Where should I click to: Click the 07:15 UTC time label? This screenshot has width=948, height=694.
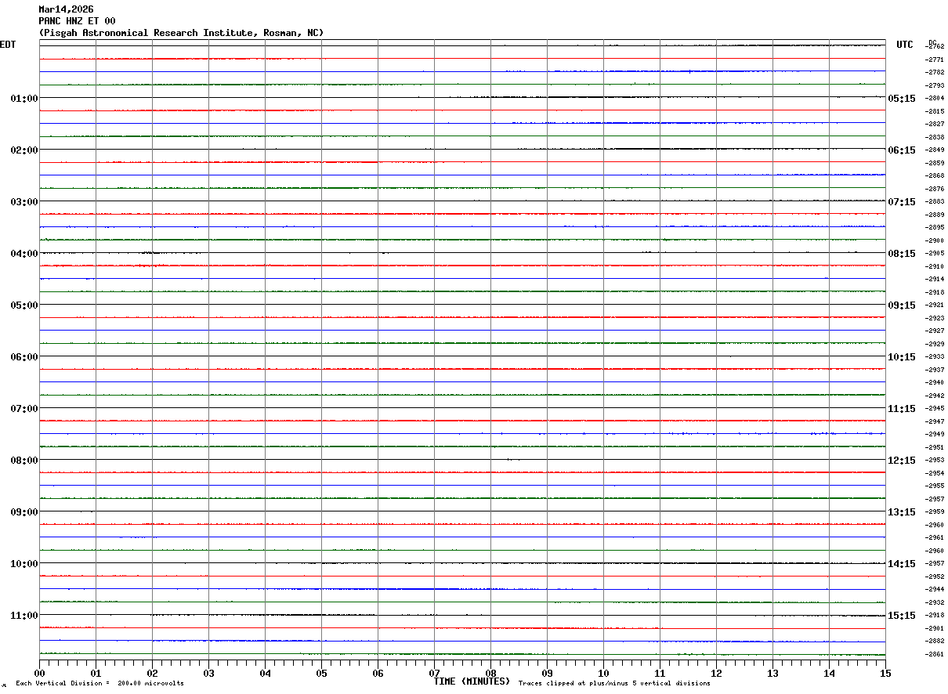pos(902,202)
